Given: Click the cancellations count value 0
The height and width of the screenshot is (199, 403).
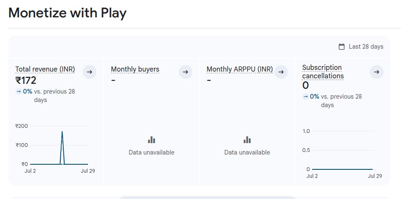Looking at the screenshot, I should [305, 86].
